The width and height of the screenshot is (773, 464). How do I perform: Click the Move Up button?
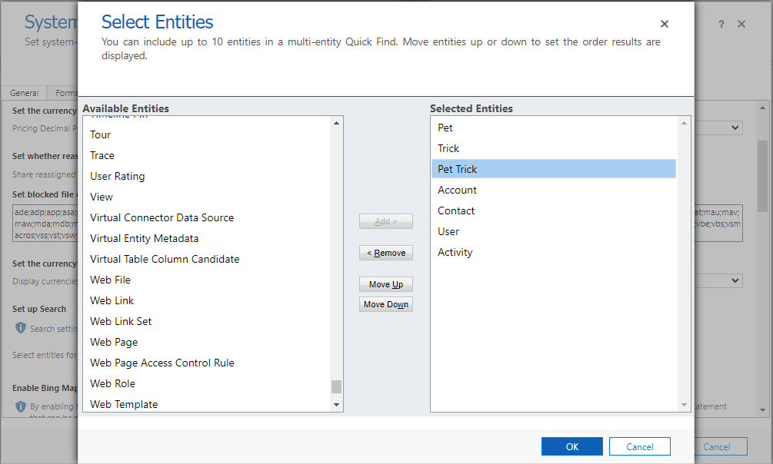(x=385, y=283)
